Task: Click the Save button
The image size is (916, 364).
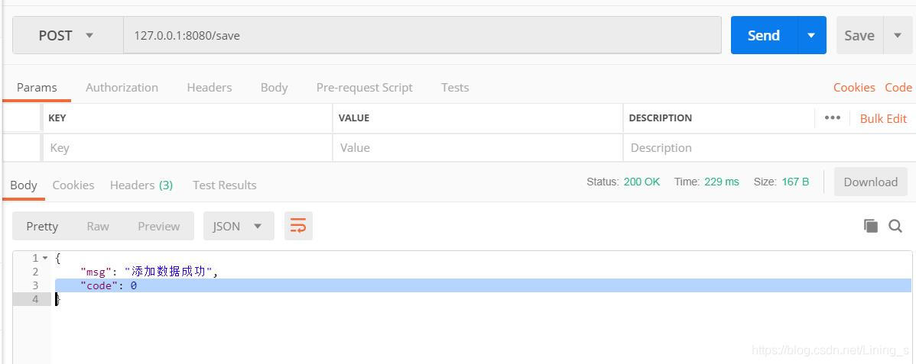Action: point(859,36)
